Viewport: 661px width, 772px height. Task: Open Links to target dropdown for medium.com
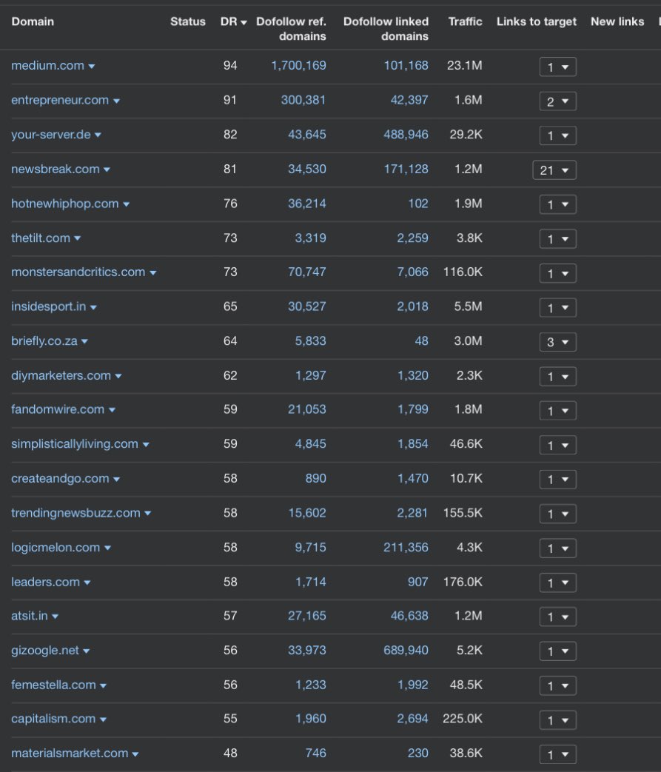(558, 67)
